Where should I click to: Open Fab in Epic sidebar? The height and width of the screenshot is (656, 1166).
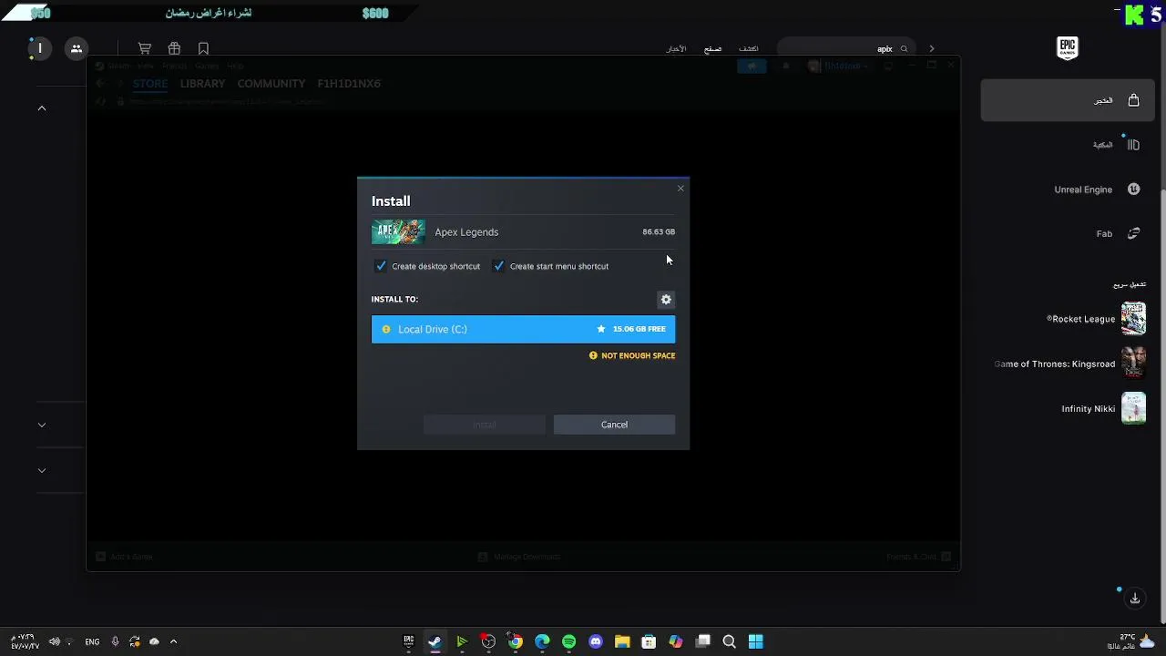[x=1118, y=234]
